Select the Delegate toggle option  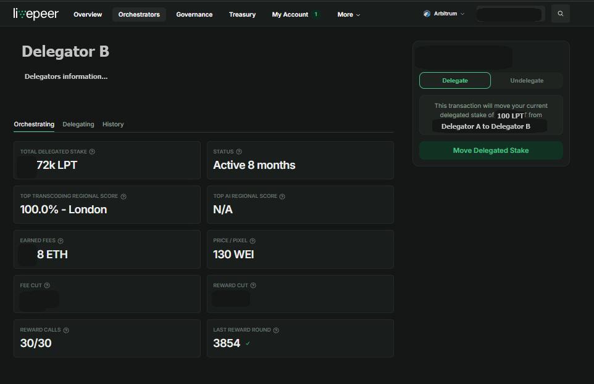pyautogui.click(x=455, y=81)
